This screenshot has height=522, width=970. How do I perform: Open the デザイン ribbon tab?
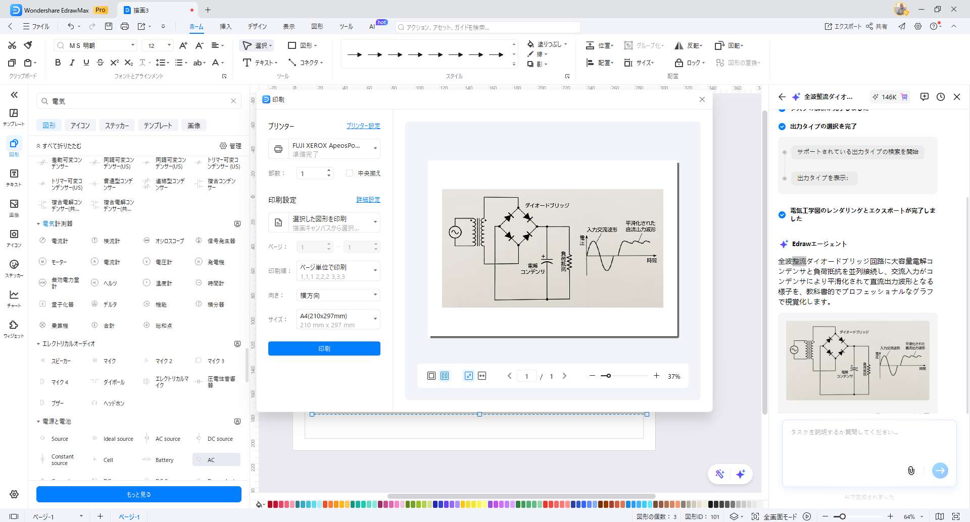257,27
